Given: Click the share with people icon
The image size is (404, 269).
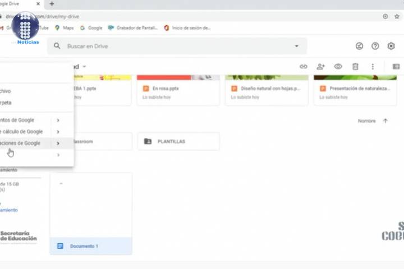Looking at the screenshot, I should click(321, 66).
